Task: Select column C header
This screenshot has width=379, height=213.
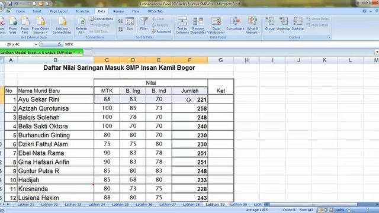Action: (107, 60)
